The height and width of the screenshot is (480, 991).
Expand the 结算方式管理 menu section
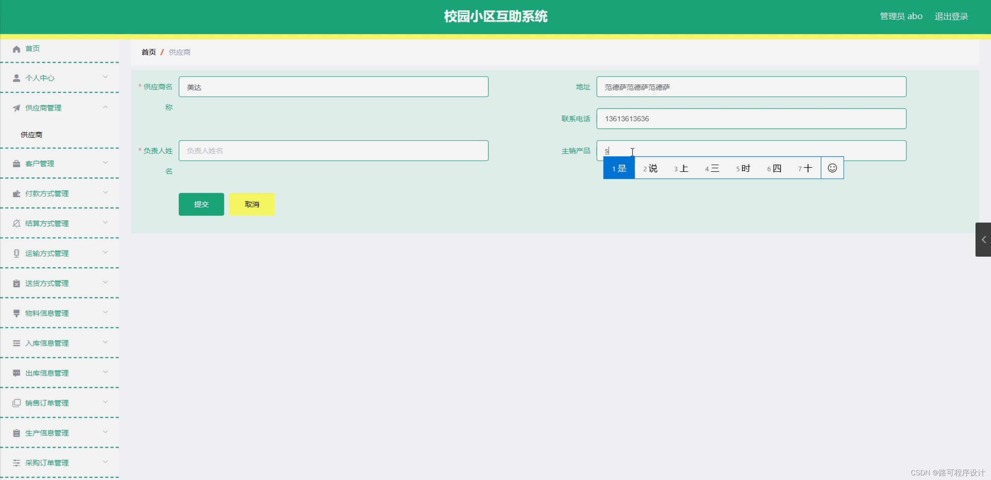tap(105, 223)
